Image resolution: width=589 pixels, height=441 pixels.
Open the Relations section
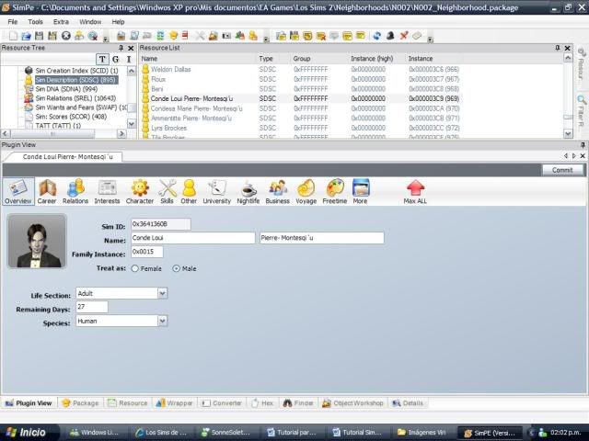(x=75, y=192)
